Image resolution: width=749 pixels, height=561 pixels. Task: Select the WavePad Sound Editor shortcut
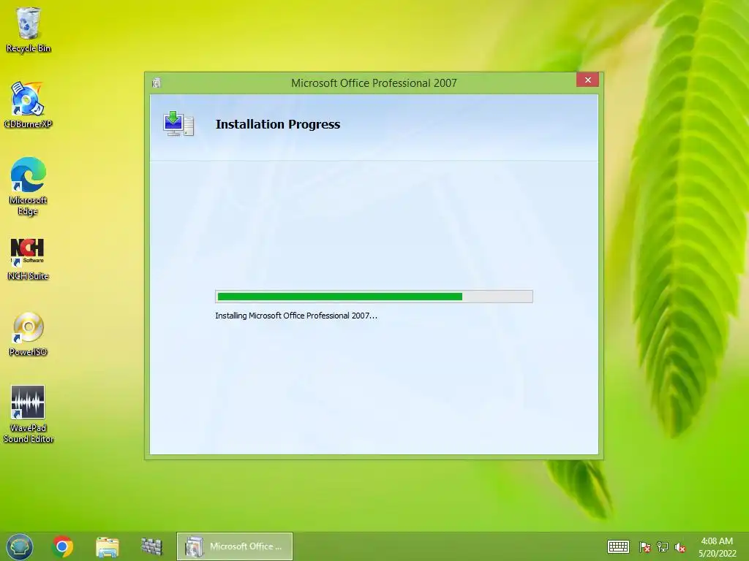coord(28,415)
